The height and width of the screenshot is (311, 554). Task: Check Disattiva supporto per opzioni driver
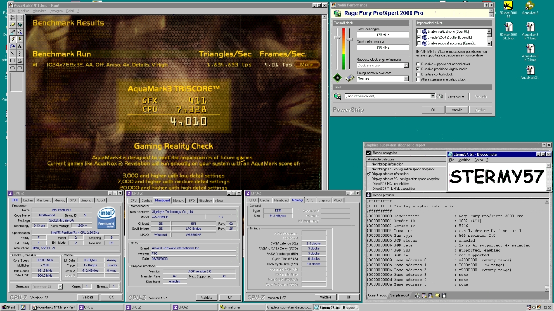pos(418,64)
